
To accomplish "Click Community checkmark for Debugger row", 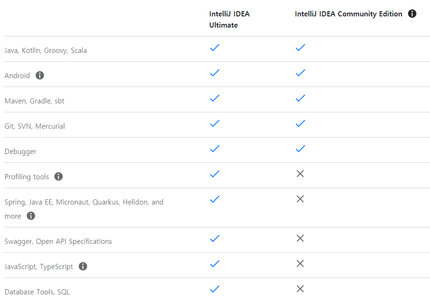I will (x=300, y=148).
